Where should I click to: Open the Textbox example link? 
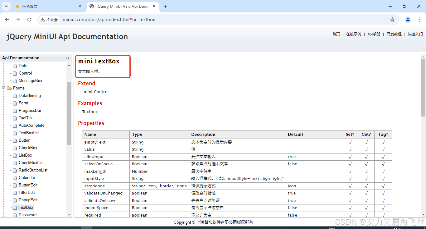(x=90, y=112)
